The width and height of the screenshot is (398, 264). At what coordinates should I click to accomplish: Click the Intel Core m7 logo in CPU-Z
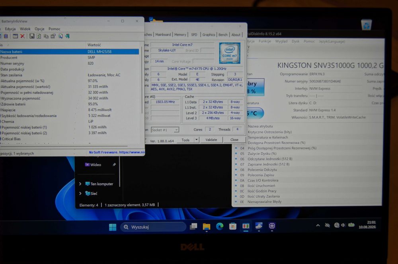click(230, 53)
